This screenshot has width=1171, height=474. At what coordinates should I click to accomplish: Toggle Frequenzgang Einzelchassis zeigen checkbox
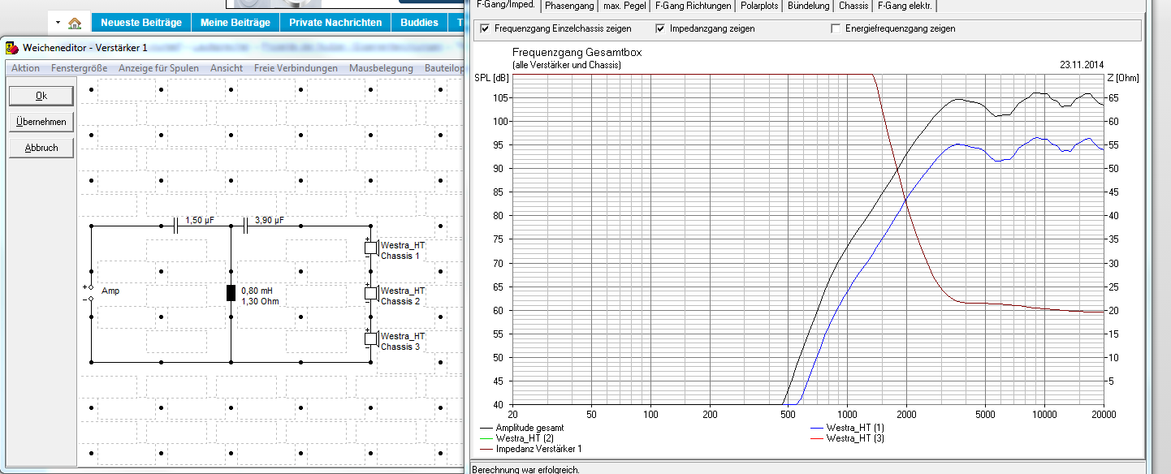[x=485, y=29]
